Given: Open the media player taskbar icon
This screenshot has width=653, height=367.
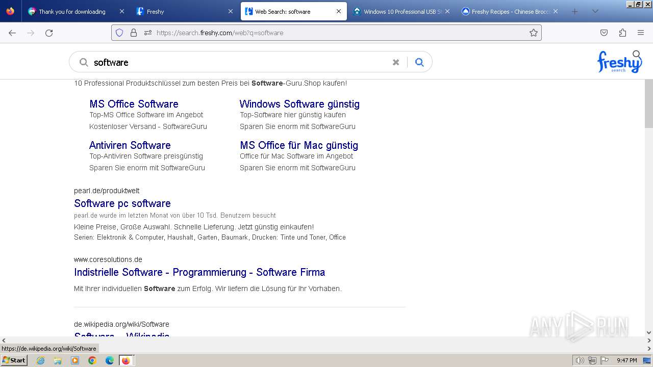Looking at the screenshot, I should [x=75, y=360].
